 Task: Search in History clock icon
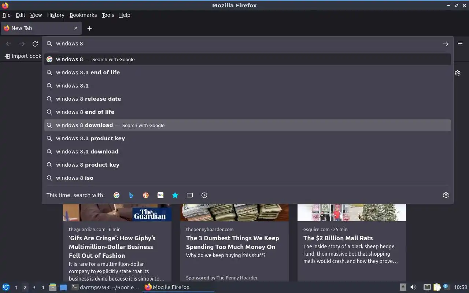click(x=204, y=195)
